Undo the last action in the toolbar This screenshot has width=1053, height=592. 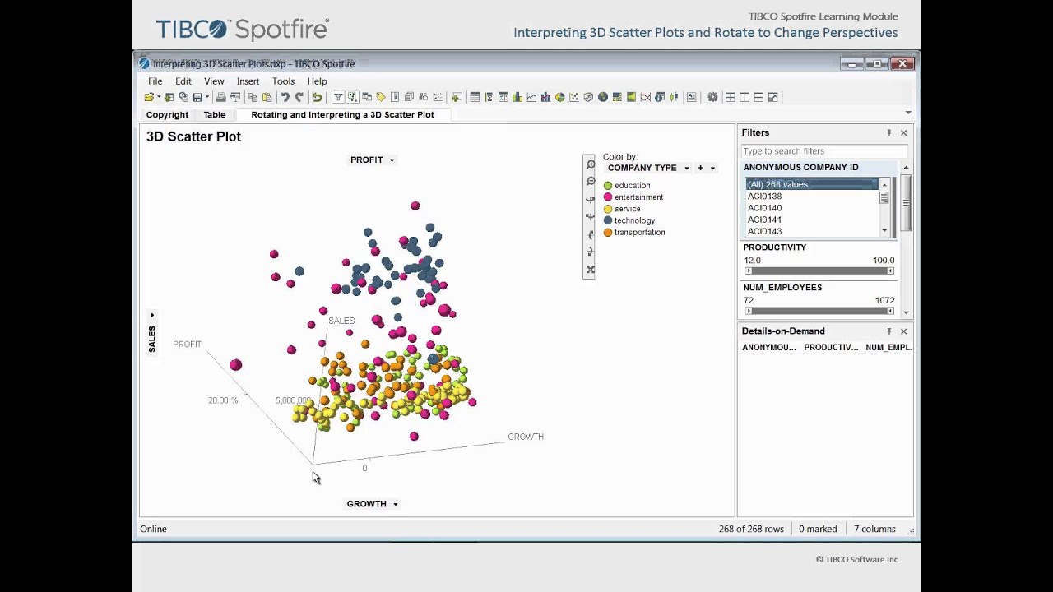(x=285, y=97)
